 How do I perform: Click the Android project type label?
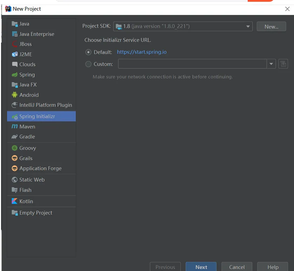point(29,95)
